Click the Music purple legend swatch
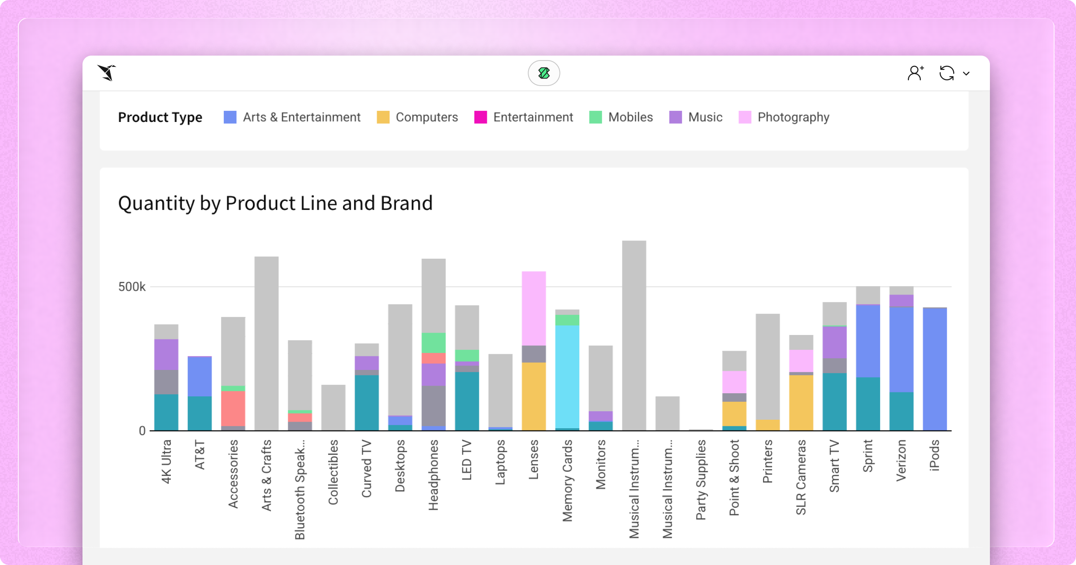The height and width of the screenshot is (565, 1076). pos(675,117)
